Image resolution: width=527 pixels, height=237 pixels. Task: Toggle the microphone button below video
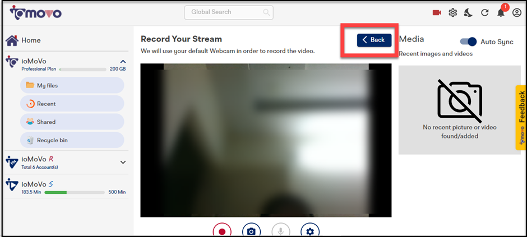281,231
